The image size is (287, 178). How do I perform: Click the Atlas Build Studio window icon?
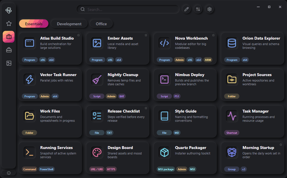(30, 43)
